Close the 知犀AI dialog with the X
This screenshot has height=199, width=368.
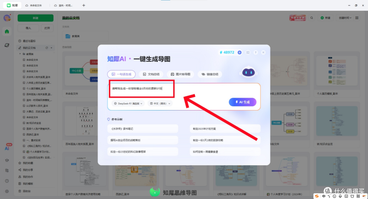[x=263, y=52]
